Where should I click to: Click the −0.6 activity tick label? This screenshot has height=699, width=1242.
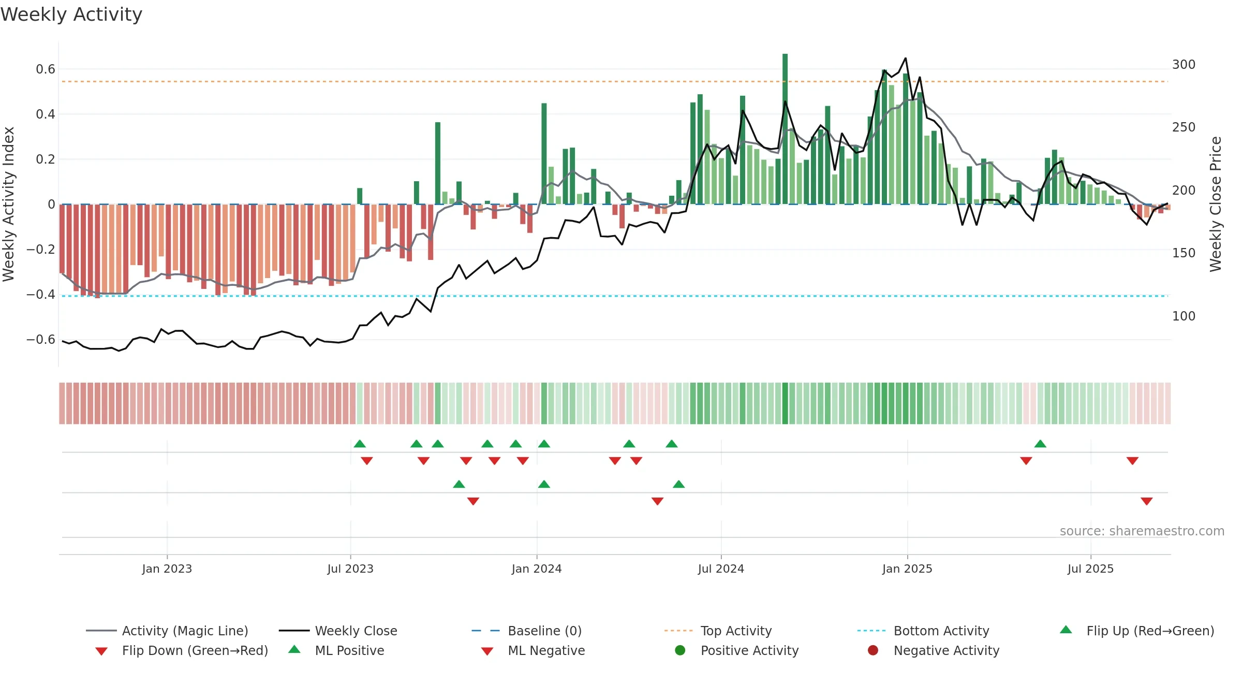[x=41, y=340]
